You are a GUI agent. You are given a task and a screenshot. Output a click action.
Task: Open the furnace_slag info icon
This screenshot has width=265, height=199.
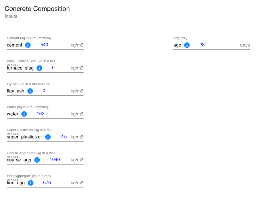[x=39, y=68]
